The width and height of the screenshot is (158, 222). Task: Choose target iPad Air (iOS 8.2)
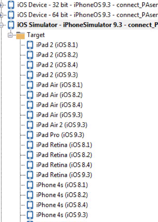(x=59, y=95)
